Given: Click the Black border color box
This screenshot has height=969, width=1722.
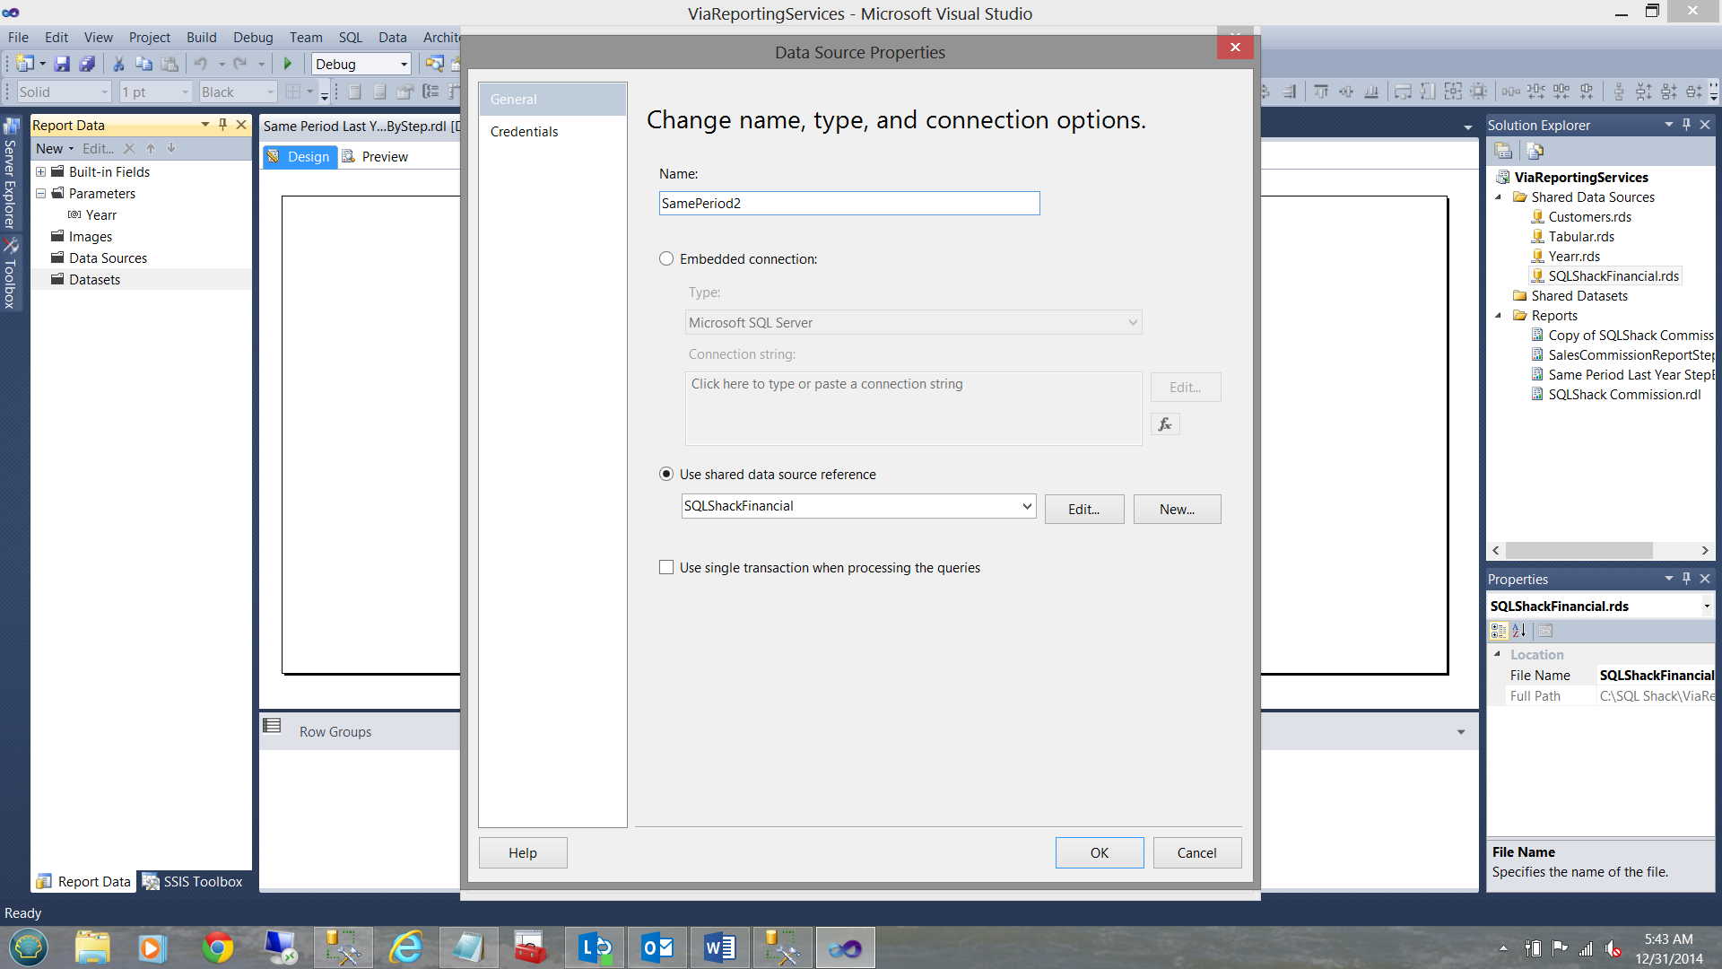Looking at the screenshot, I should [237, 92].
